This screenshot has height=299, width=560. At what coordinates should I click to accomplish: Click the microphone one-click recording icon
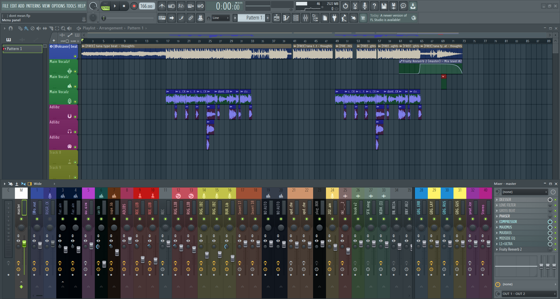pos(365,6)
